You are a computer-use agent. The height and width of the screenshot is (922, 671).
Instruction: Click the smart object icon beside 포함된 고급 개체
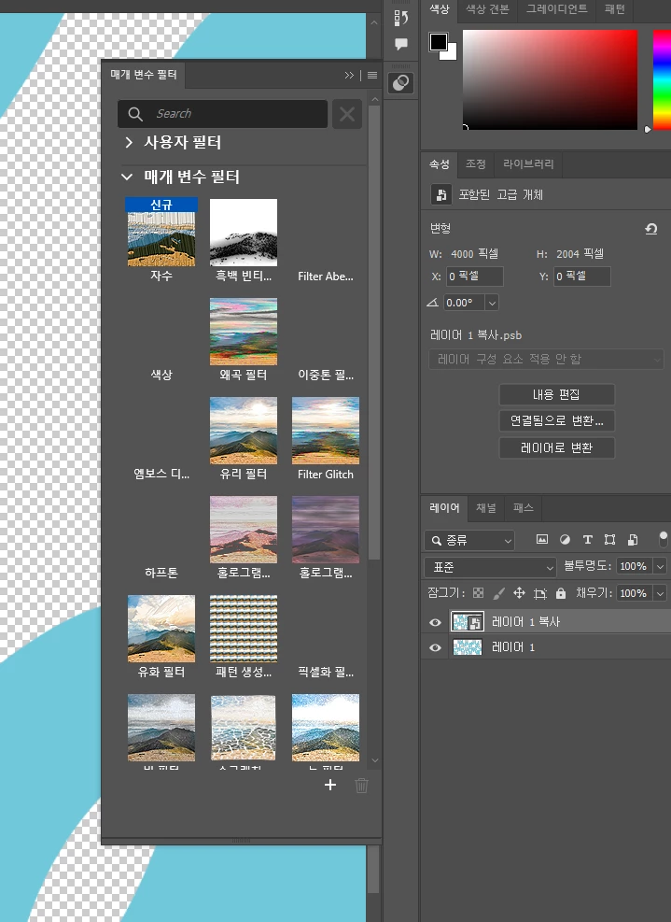tap(440, 194)
